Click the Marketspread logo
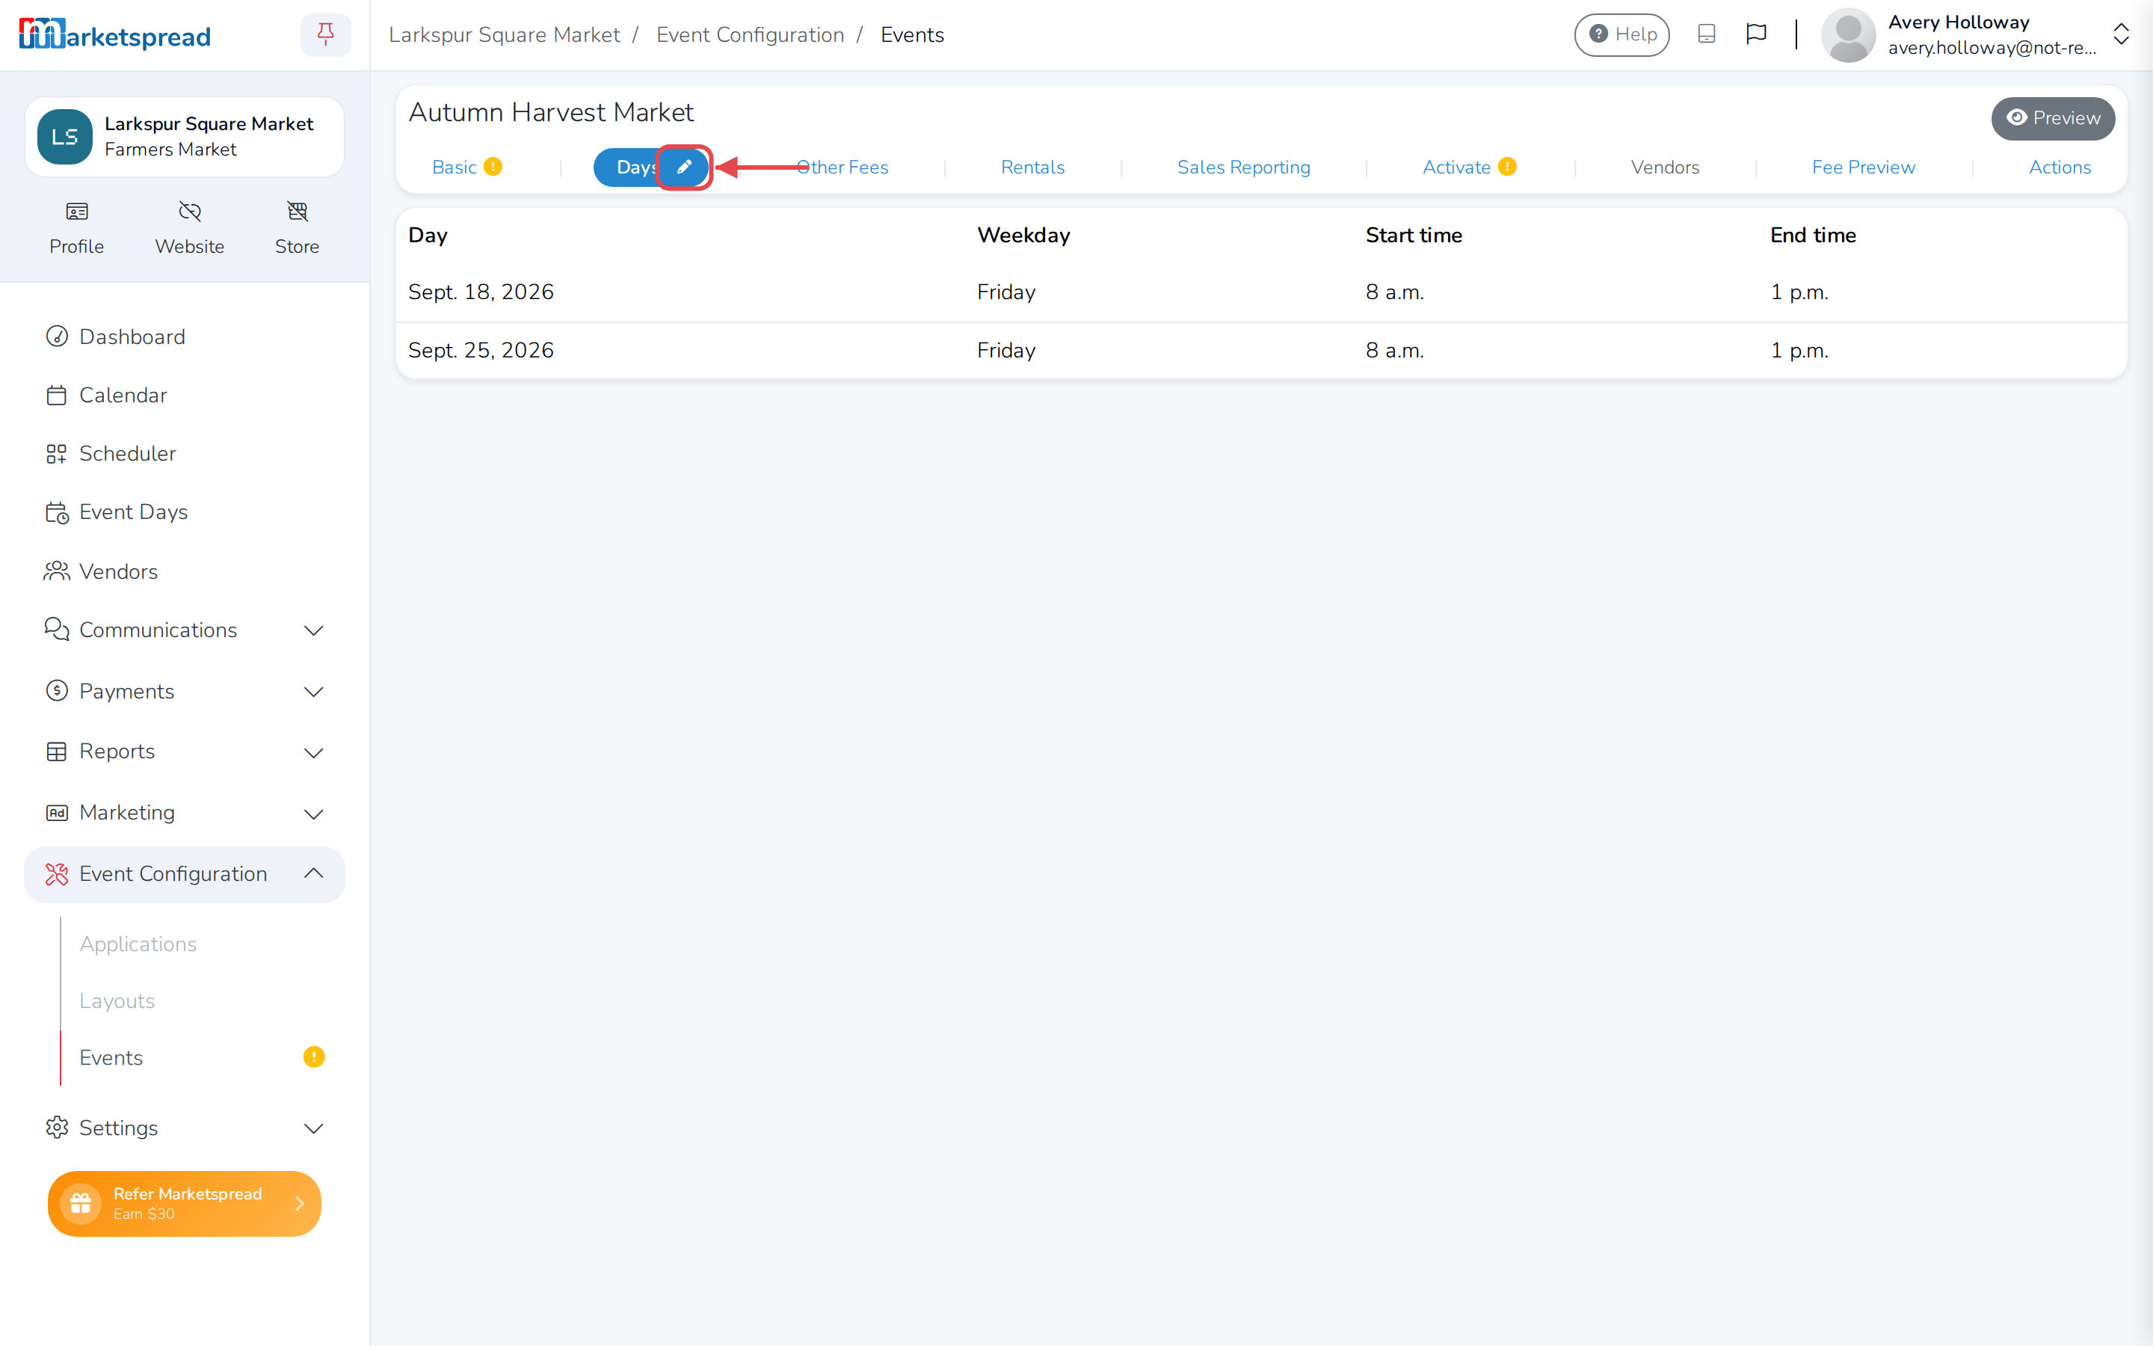Image resolution: width=2153 pixels, height=1346 pixels. pos(115,34)
